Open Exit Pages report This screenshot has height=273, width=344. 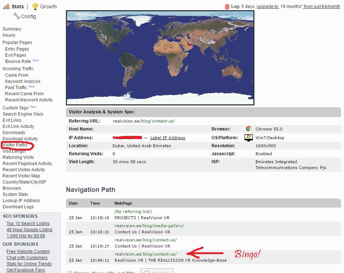pos(16,55)
